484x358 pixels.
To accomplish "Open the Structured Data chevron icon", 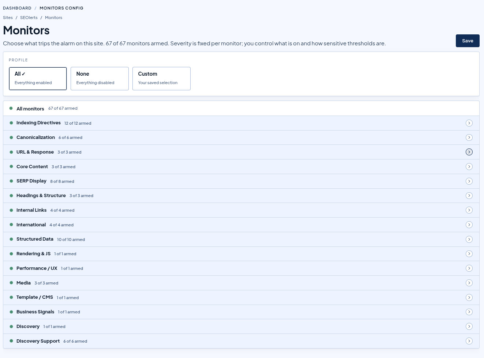I will click(469, 240).
